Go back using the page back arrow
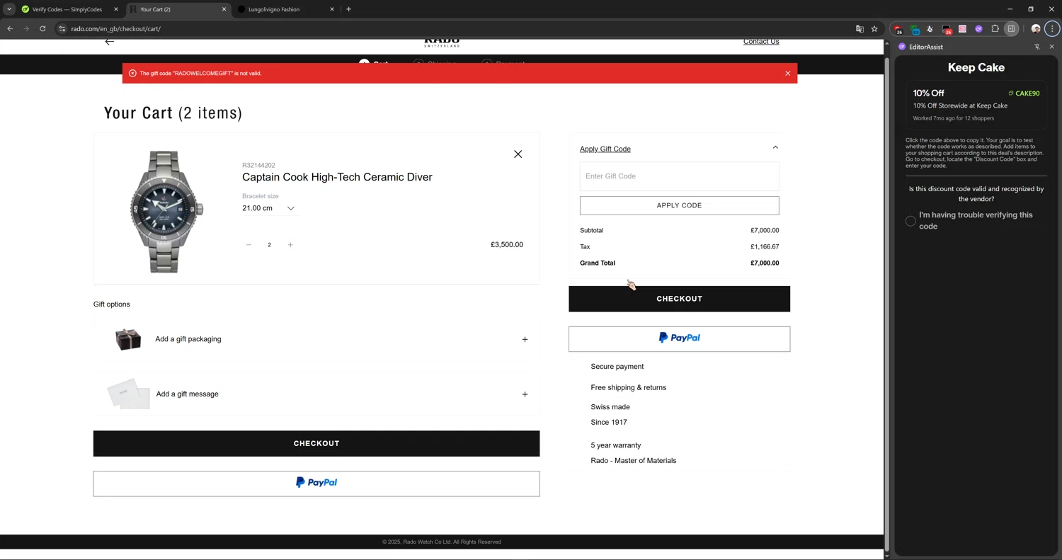Viewport: 1062px width, 560px height. [x=110, y=42]
